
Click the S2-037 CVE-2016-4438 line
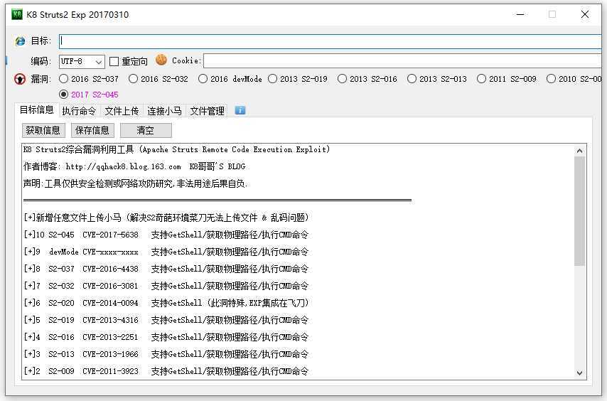(x=166, y=269)
